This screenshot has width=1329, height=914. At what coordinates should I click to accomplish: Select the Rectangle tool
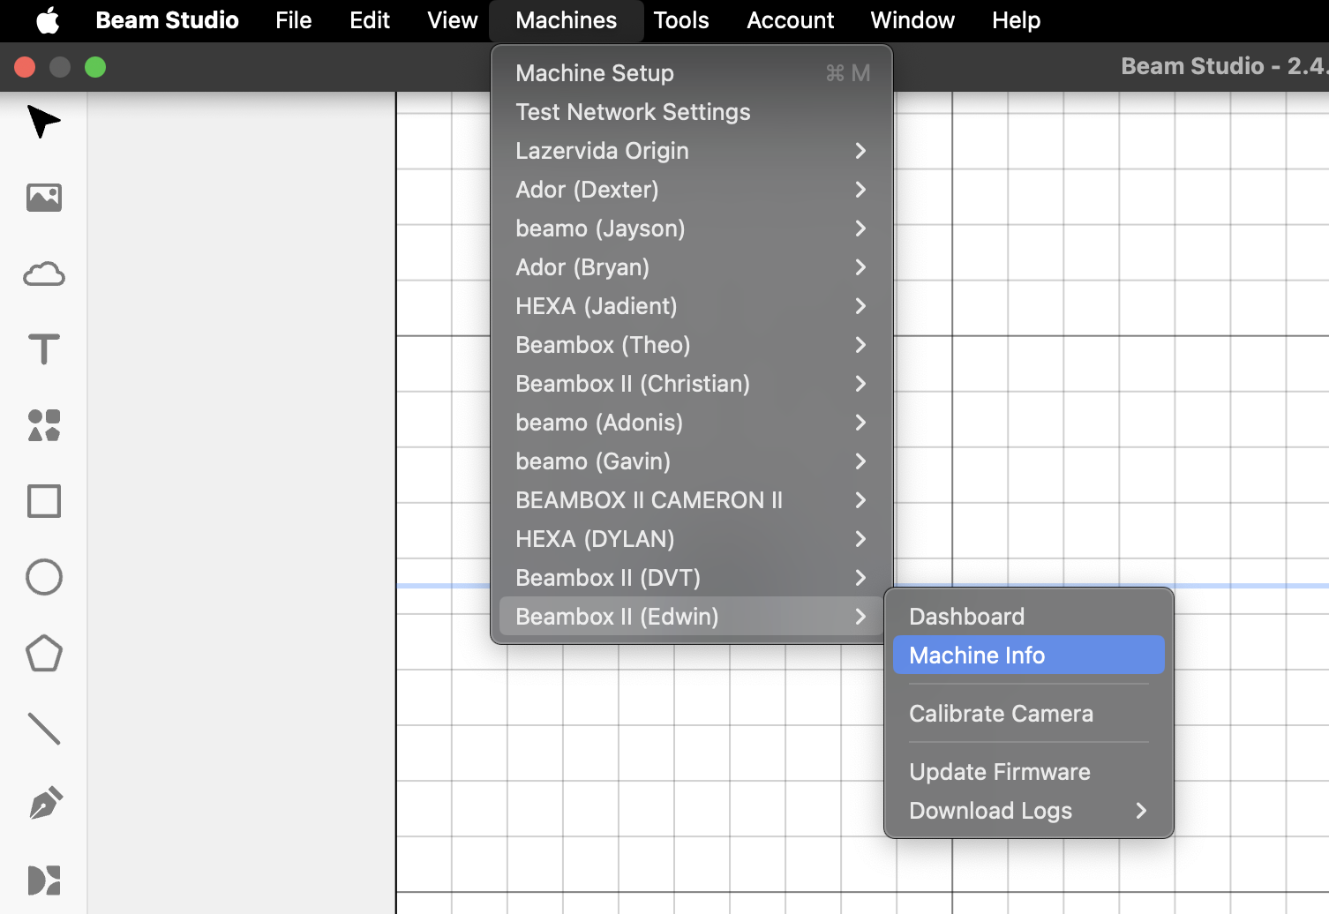[x=43, y=501]
